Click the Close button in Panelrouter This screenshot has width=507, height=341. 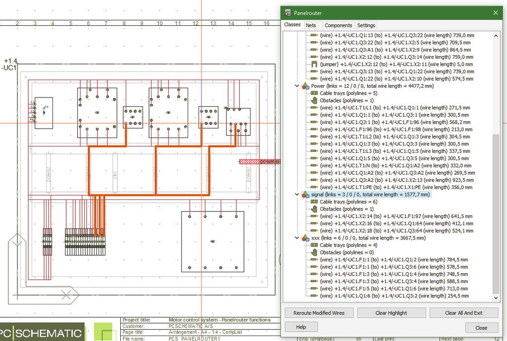pyautogui.click(x=481, y=328)
